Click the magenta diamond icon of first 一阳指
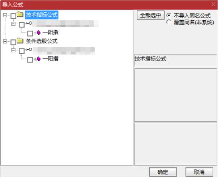218x179 pixels. (39, 33)
